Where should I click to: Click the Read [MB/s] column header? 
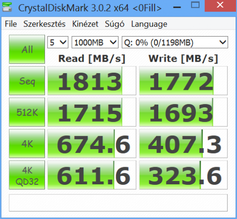pos(92,59)
